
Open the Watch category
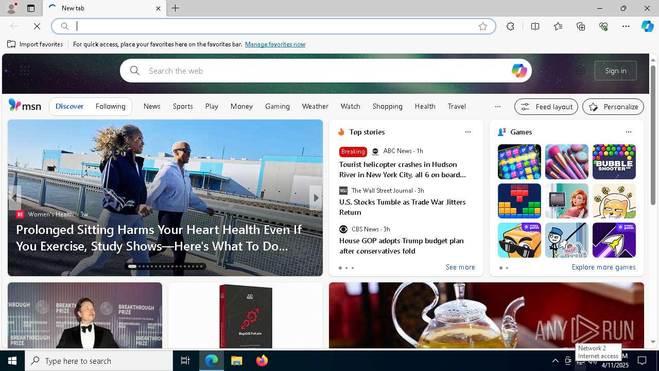pos(350,106)
